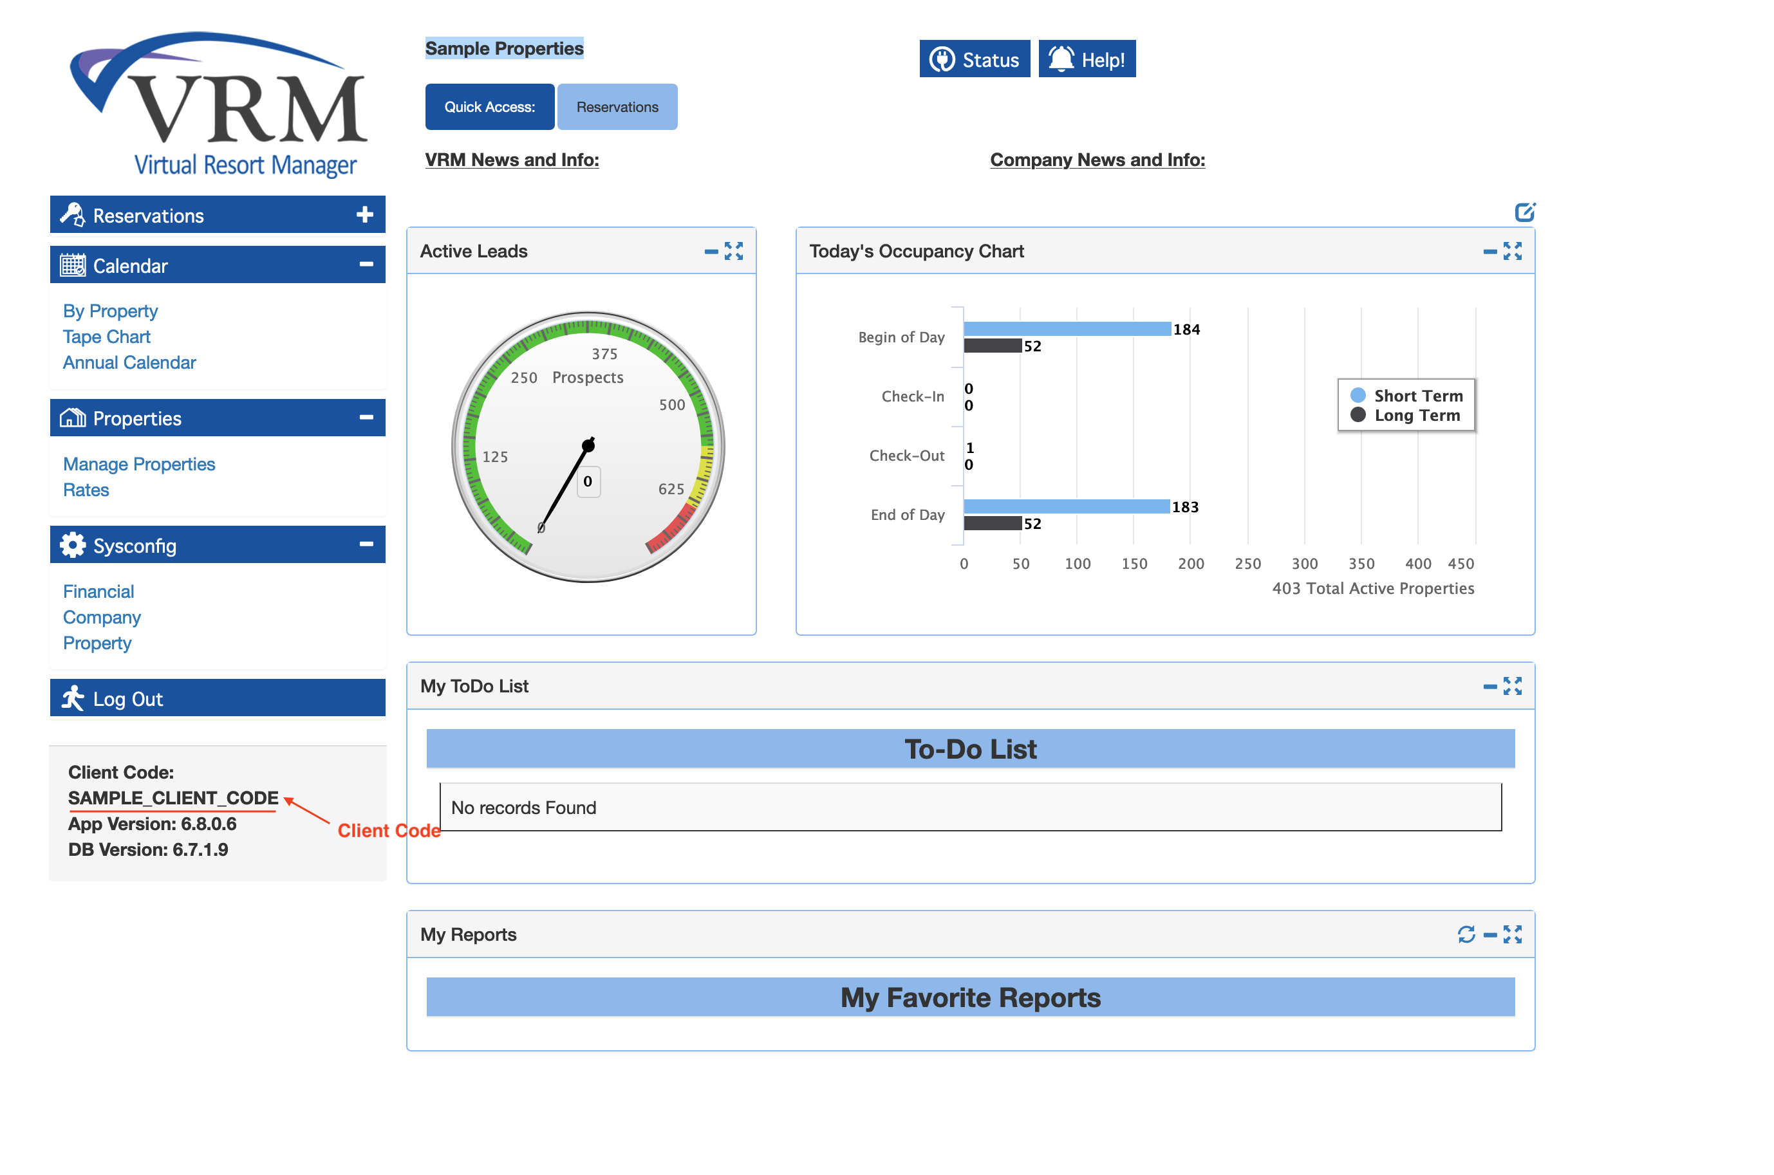Viewport: 1774px width, 1175px height.
Task: Click the Active Leads gauge dial
Action: coord(588,447)
